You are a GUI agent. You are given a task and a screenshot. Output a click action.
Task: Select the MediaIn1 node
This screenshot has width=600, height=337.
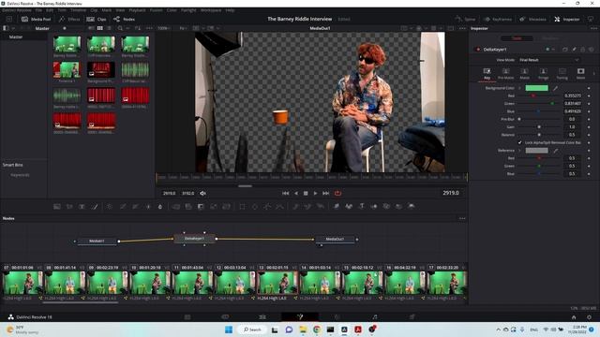97,242
